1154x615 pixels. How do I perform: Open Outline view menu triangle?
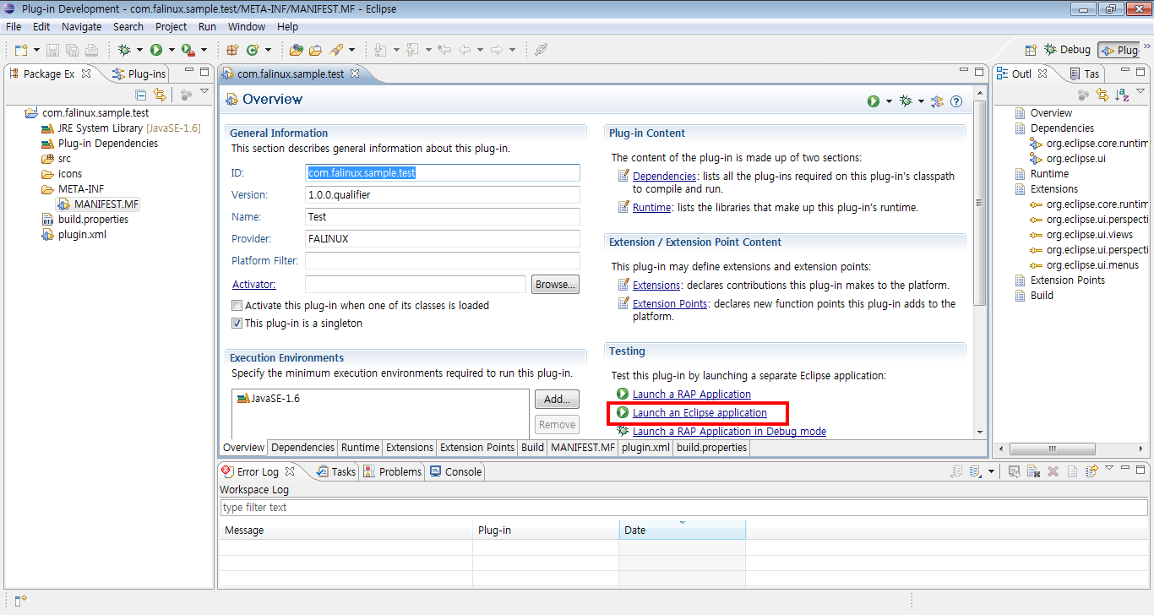click(1141, 91)
